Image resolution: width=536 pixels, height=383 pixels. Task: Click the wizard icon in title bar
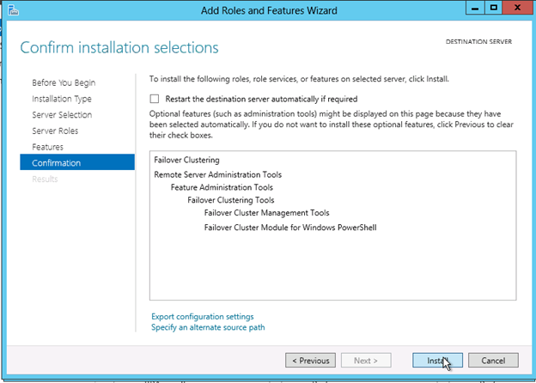13,9
